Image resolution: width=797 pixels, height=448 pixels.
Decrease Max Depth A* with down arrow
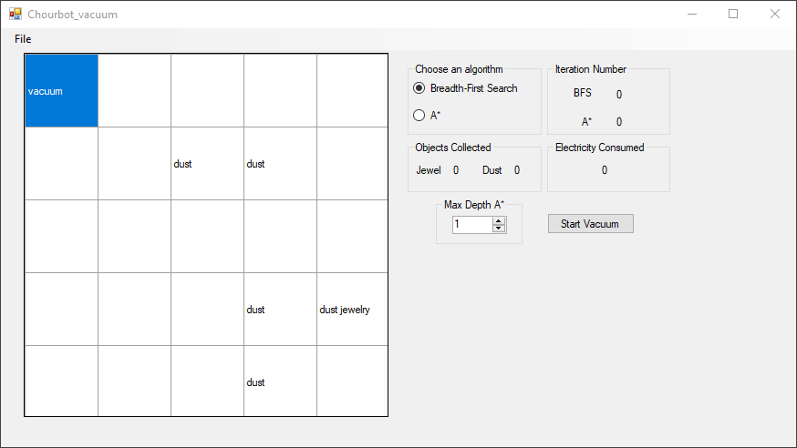(x=499, y=228)
